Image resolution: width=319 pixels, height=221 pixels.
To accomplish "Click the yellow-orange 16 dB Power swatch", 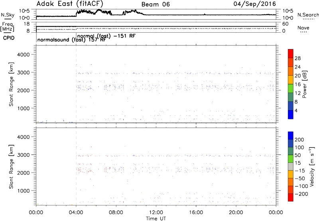I will [x=291, y=80].
